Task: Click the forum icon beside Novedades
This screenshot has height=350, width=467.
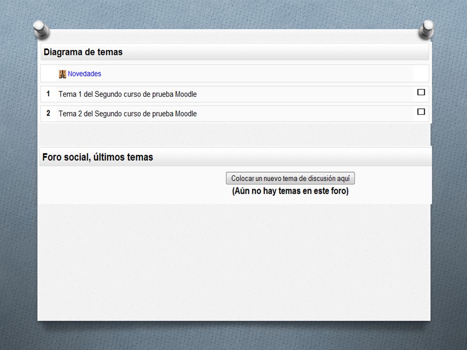Action: (62, 74)
